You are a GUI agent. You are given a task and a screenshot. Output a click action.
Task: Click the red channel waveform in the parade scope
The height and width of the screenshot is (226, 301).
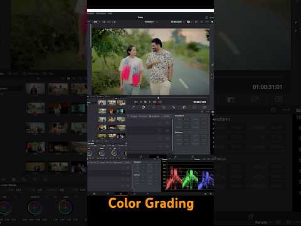click(174, 177)
